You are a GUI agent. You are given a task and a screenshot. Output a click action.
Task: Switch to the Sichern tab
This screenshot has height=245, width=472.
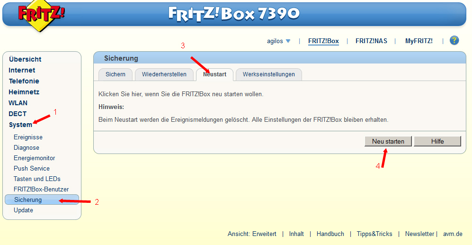116,74
